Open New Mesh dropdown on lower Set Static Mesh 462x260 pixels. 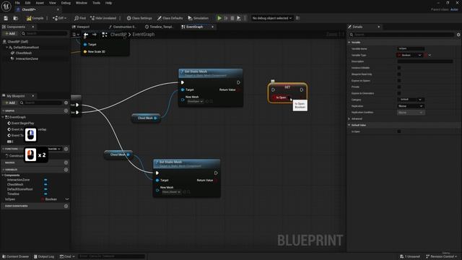[x=171, y=192]
